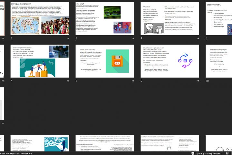Select slide 3 thumbnail 'Что это?'

(105, 18)
